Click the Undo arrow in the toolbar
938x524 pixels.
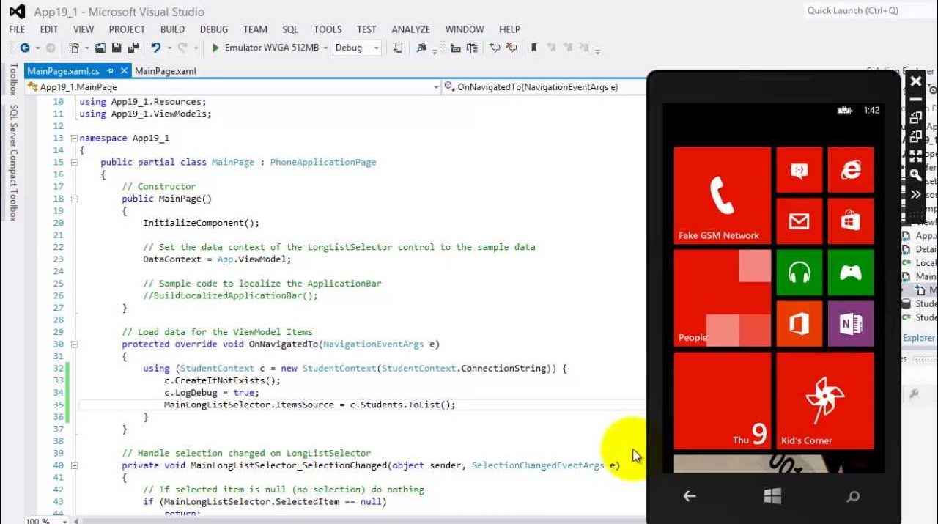[x=155, y=48]
